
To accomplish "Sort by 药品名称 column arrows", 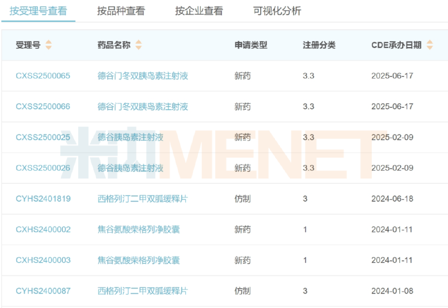I will click(138, 45).
